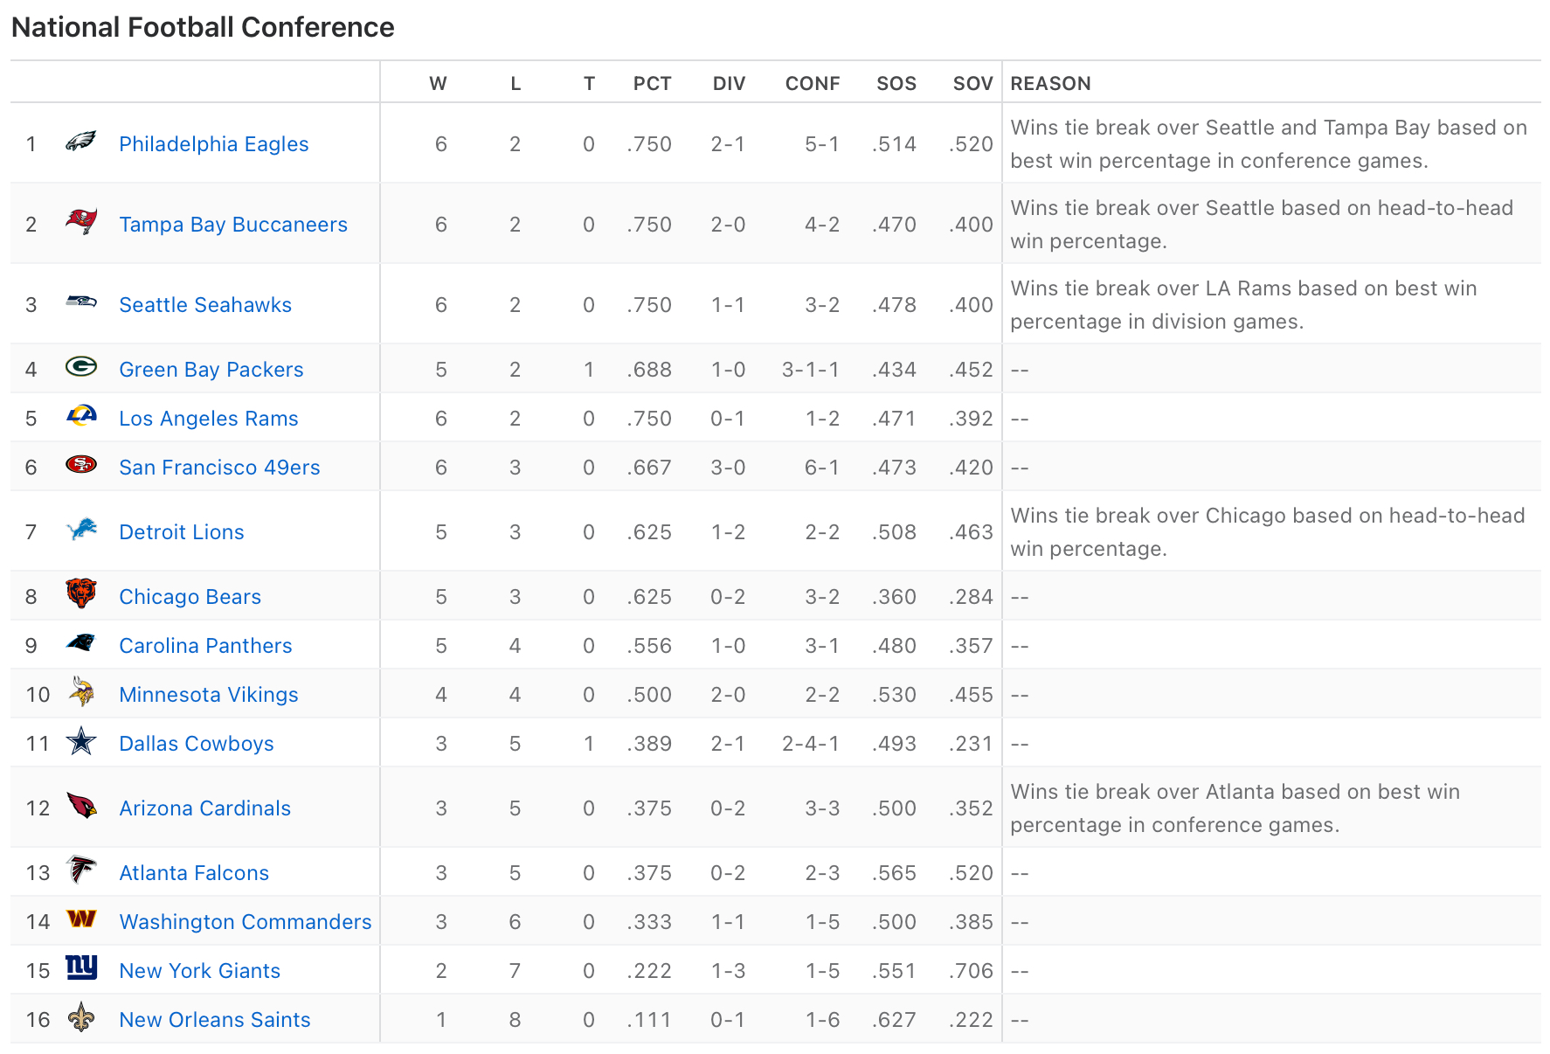Open the Minnesota Vikings team link
This screenshot has width=1550, height=1054.
tap(208, 695)
